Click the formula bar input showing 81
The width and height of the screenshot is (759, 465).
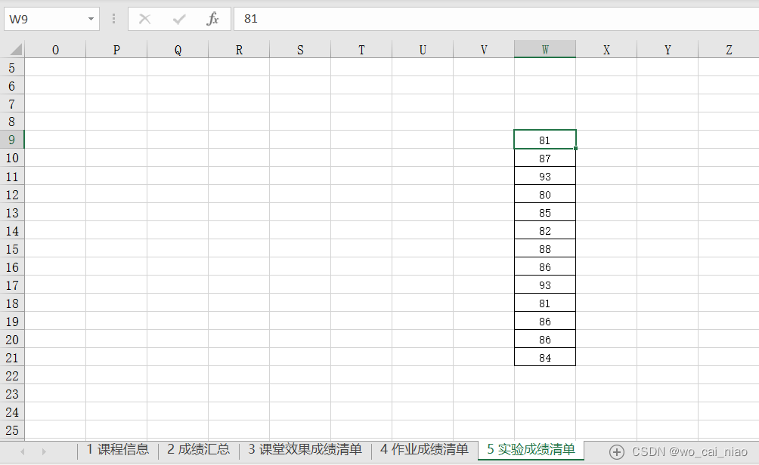pyautogui.click(x=496, y=19)
